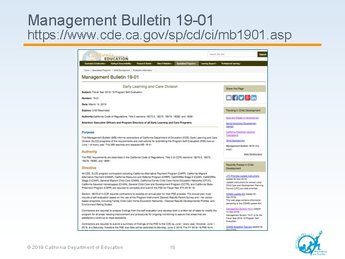Viewport: 345px width, 259px height.
Task: Click Share this Page panel header
Action: [x=245, y=89]
